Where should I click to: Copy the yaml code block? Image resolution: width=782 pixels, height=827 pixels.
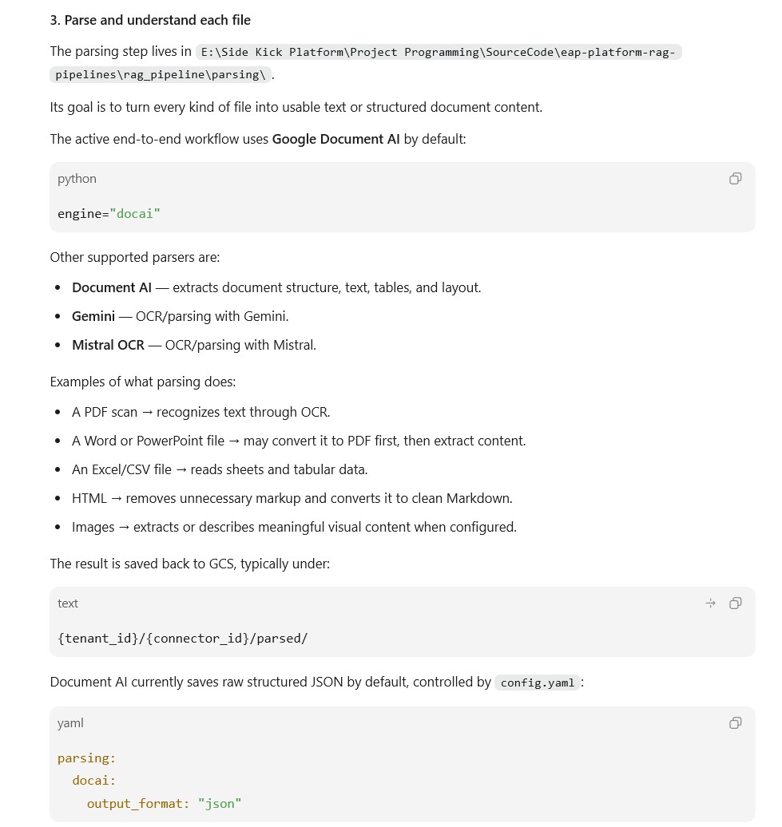tap(735, 723)
